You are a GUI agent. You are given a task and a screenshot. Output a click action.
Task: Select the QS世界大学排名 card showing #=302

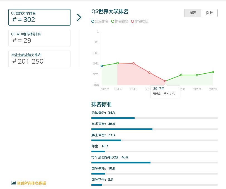tap(39, 17)
